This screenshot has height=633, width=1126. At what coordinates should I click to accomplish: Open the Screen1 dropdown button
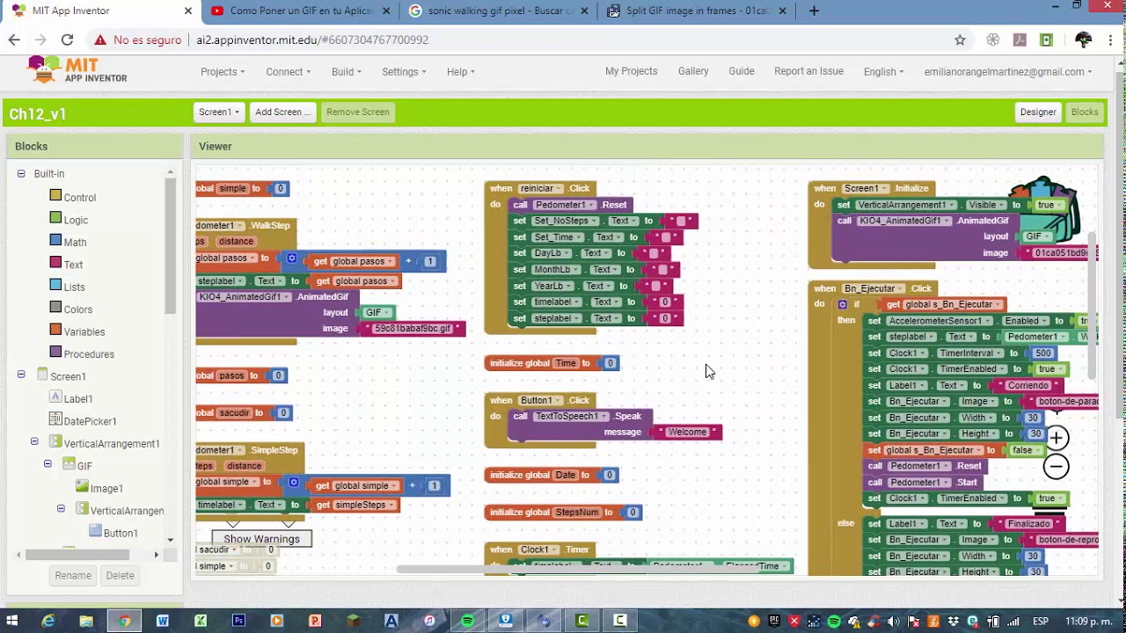tap(218, 112)
